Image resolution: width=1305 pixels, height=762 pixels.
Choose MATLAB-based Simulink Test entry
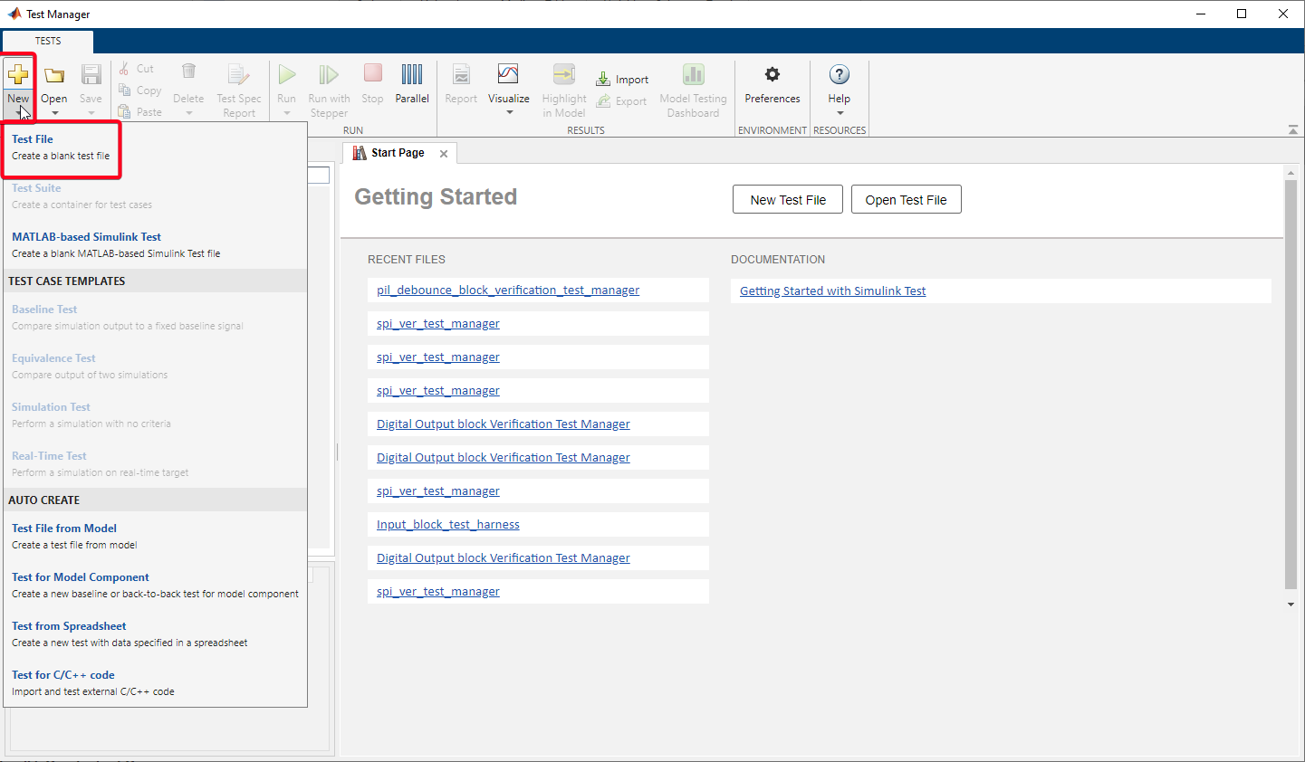[x=156, y=245]
